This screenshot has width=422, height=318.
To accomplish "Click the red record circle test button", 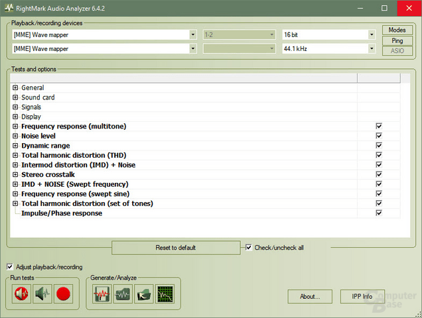I will pyautogui.click(x=63, y=293).
